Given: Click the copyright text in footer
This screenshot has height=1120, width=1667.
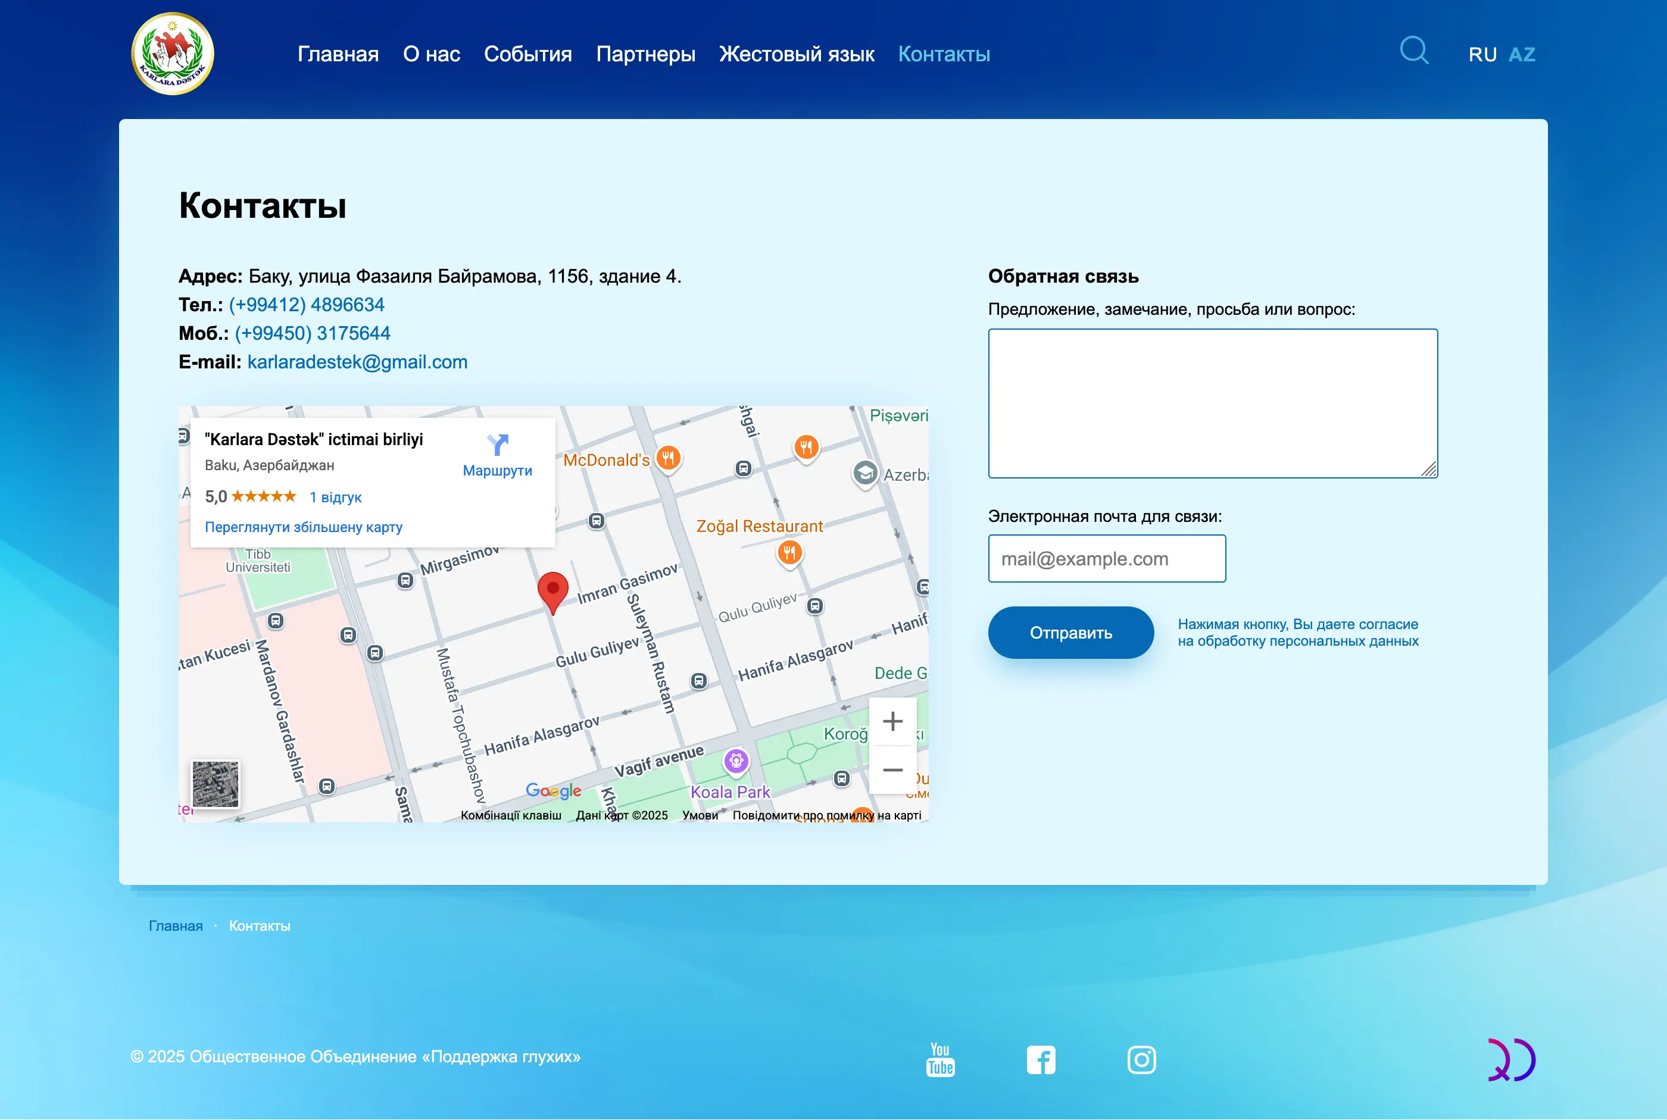Looking at the screenshot, I should (355, 1056).
